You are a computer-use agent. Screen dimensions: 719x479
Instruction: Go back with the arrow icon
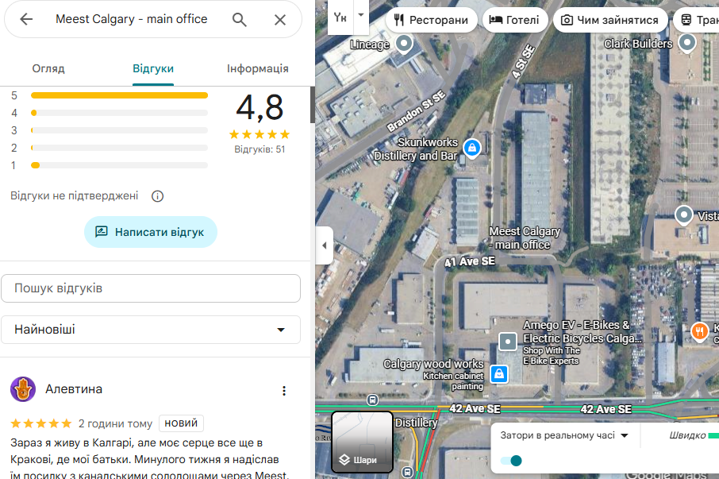[x=26, y=19]
